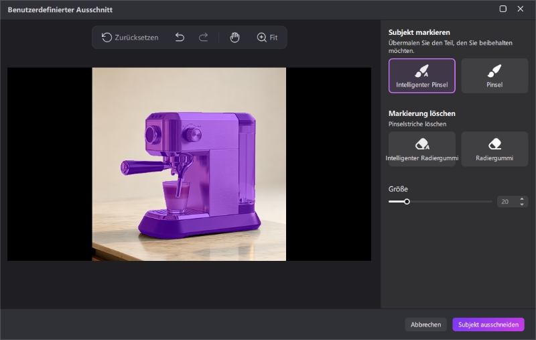Choose the Radiergummi eraser tool
The image size is (536, 340).
(494, 149)
